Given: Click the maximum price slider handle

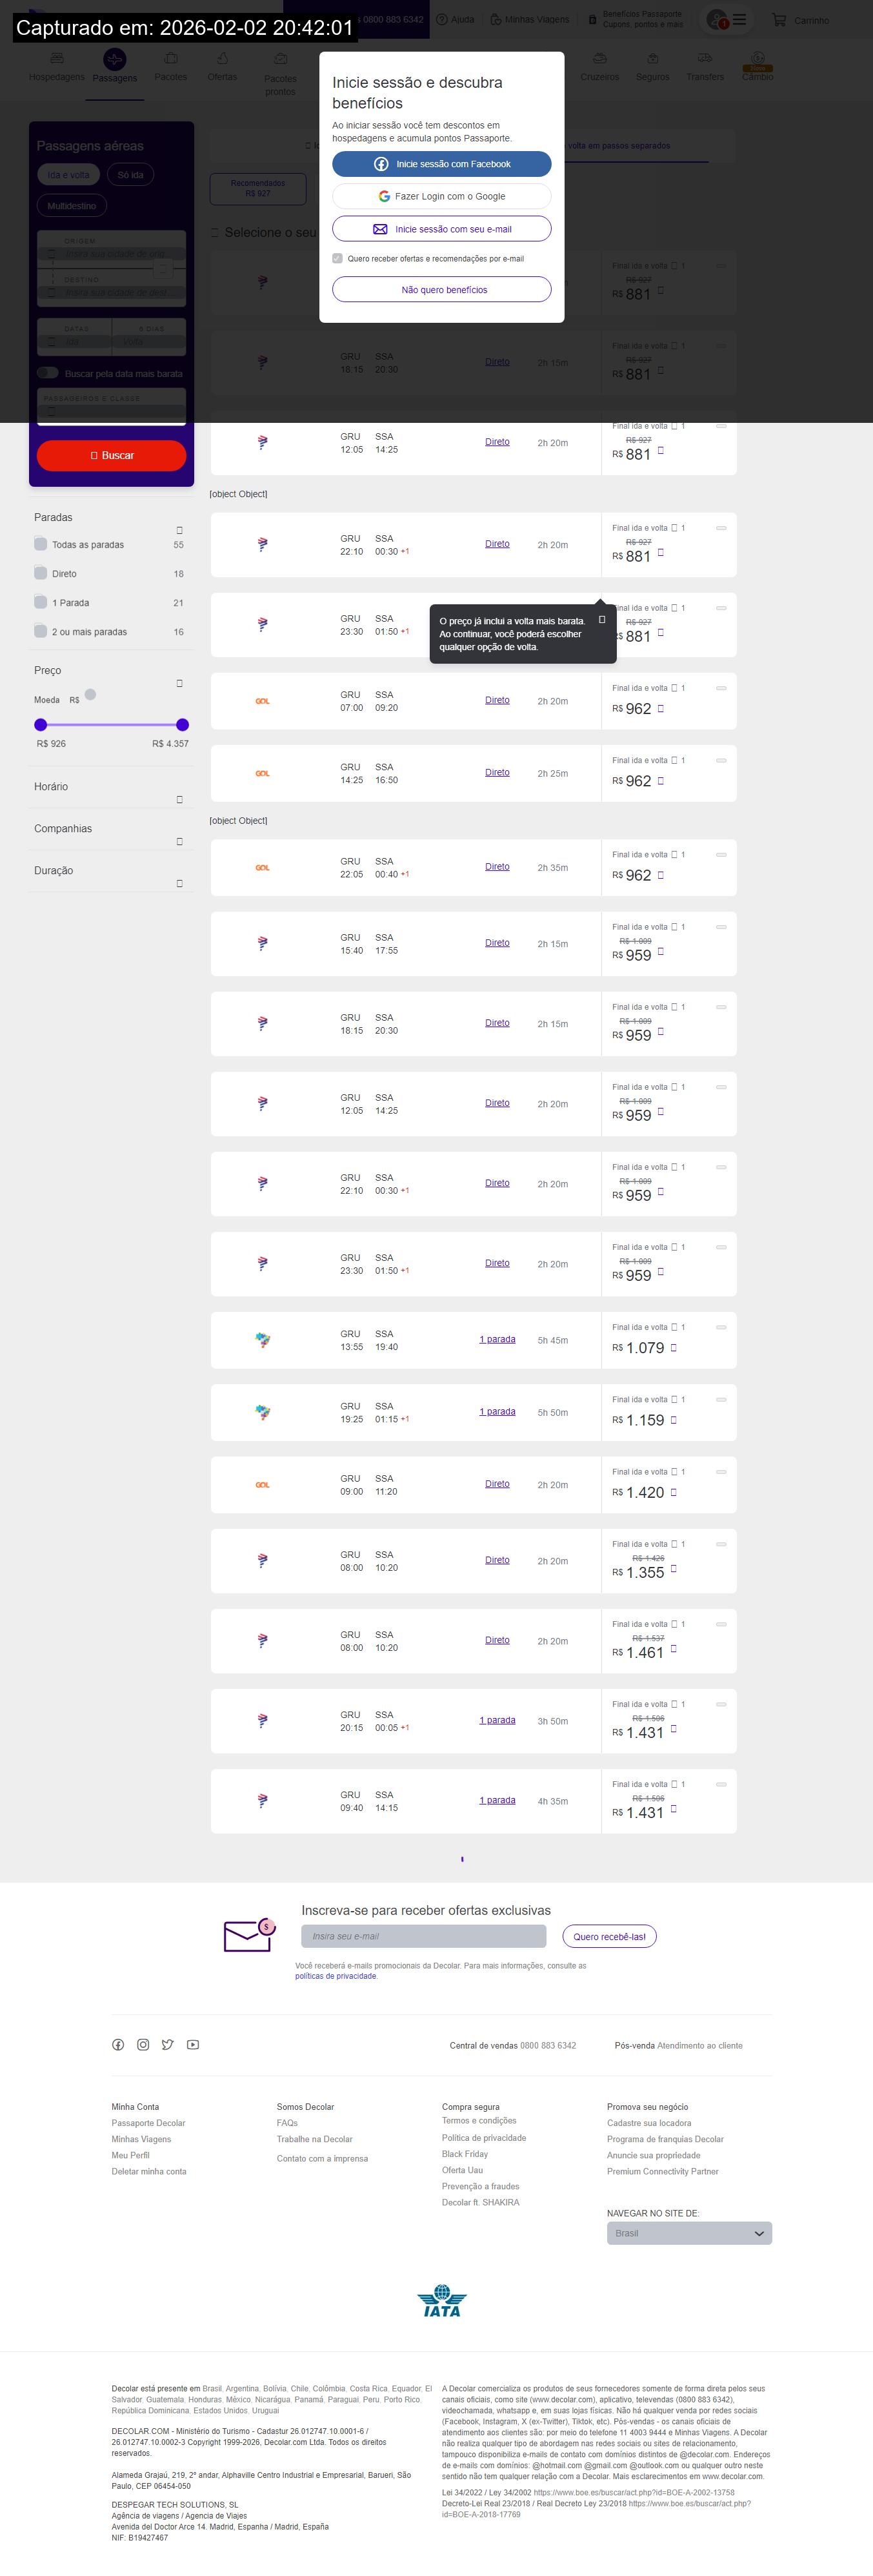Looking at the screenshot, I should point(182,725).
